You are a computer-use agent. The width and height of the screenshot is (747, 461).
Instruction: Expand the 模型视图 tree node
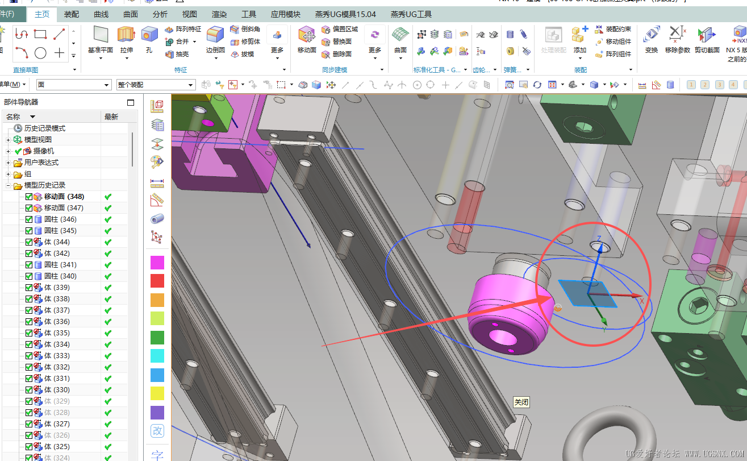pos(8,140)
